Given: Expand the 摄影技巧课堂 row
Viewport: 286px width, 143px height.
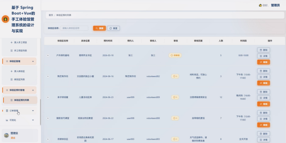Looking at the screenshot, I should point(48,118).
